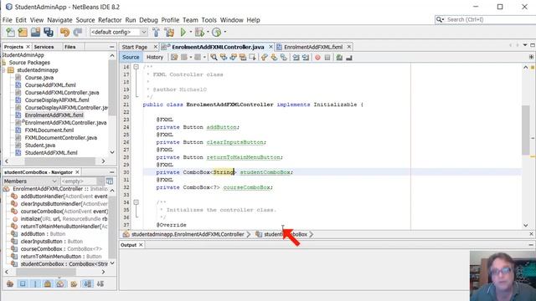Toggle Rectangular Selection in editor toolbar
536x301 pixels.
pos(252,58)
